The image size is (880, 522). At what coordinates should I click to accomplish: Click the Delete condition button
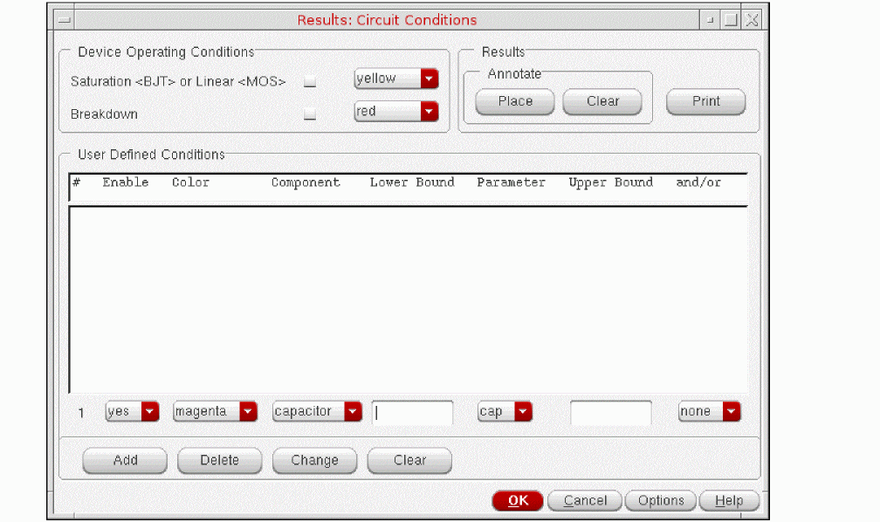click(x=219, y=460)
